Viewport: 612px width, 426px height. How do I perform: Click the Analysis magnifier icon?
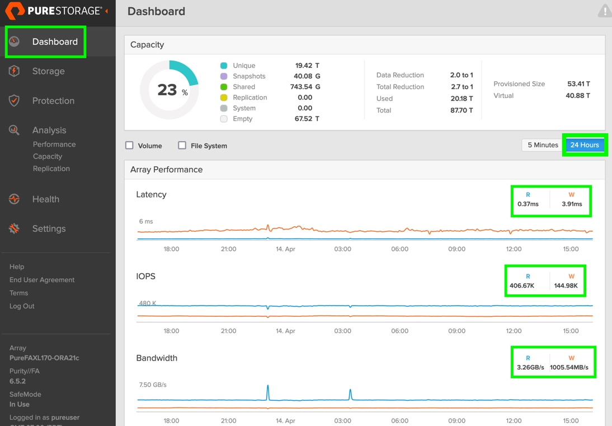[x=14, y=130]
